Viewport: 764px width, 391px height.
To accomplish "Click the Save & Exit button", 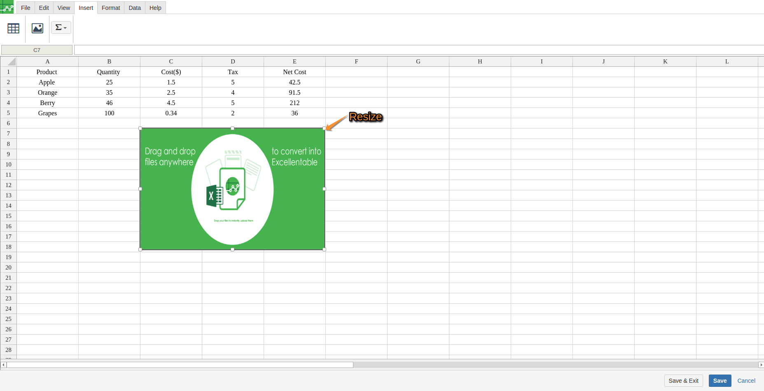I will coord(684,381).
